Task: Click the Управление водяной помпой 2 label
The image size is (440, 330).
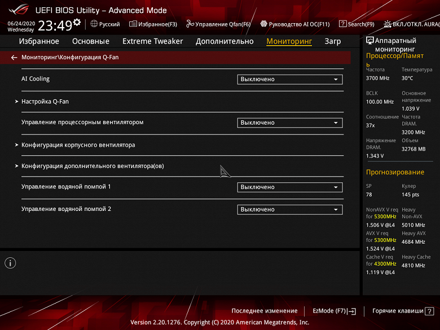Action: point(66,209)
